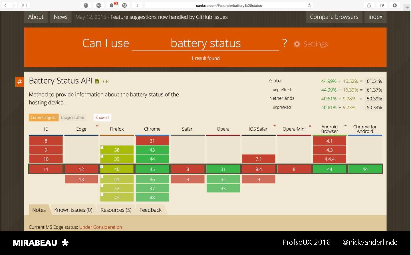This screenshot has width=411, height=255.
Task: Open the Notes tab
Action: pyautogui.click(x=39, y=210)
